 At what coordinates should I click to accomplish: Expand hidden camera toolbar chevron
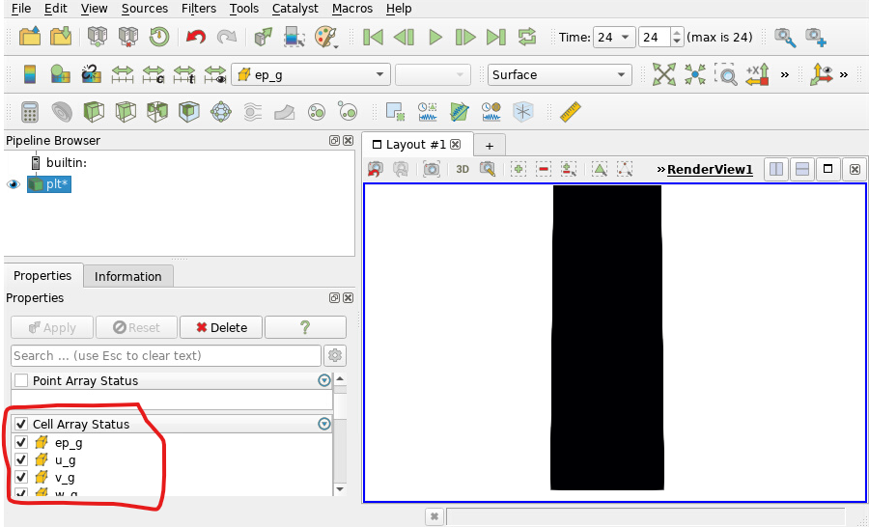pyautogui.click(x=785, y=75)
